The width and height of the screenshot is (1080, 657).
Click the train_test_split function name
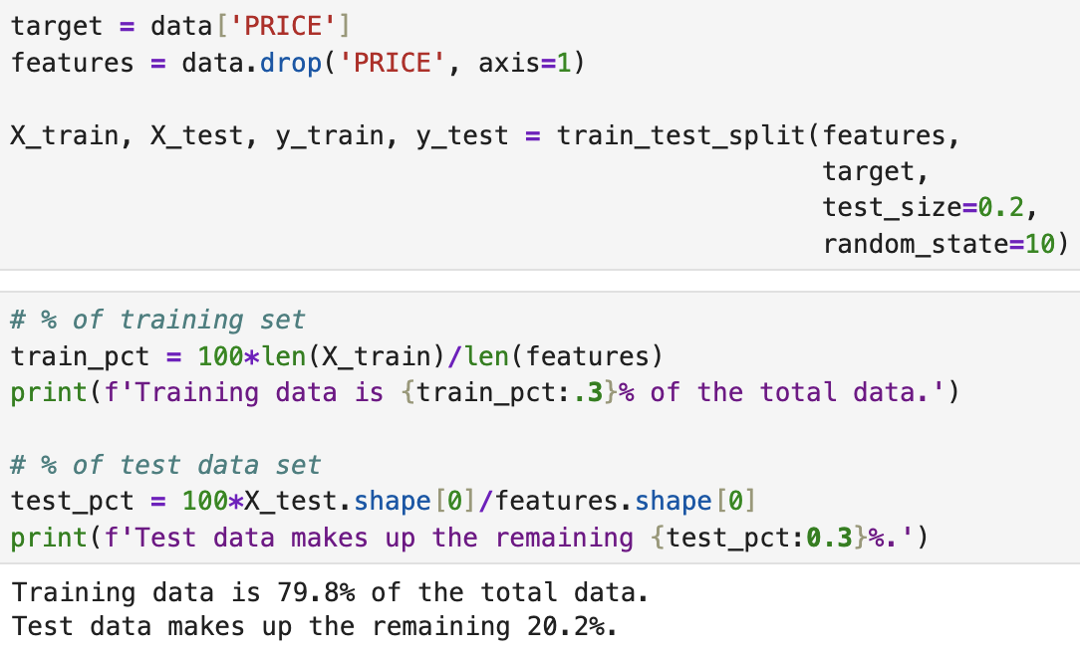coord(680,135)
